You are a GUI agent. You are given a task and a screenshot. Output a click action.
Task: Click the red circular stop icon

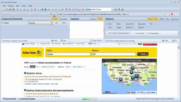14,9
